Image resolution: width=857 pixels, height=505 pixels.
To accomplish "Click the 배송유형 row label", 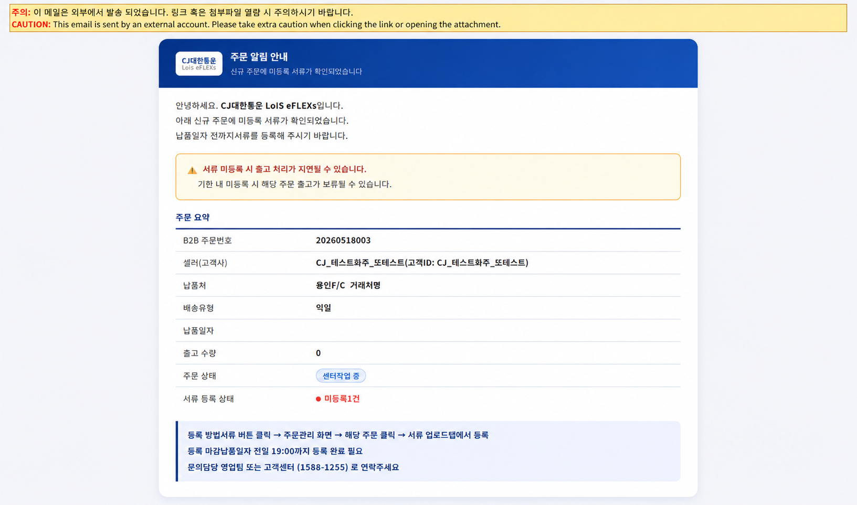I will [198, 308].
